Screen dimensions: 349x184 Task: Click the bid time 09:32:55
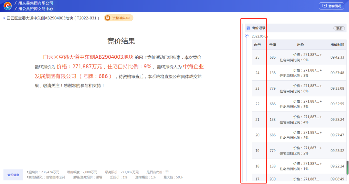click(337, 104)
